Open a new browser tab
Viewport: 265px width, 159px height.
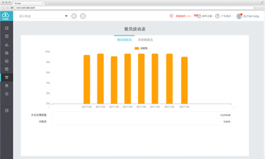coord(47,3)
